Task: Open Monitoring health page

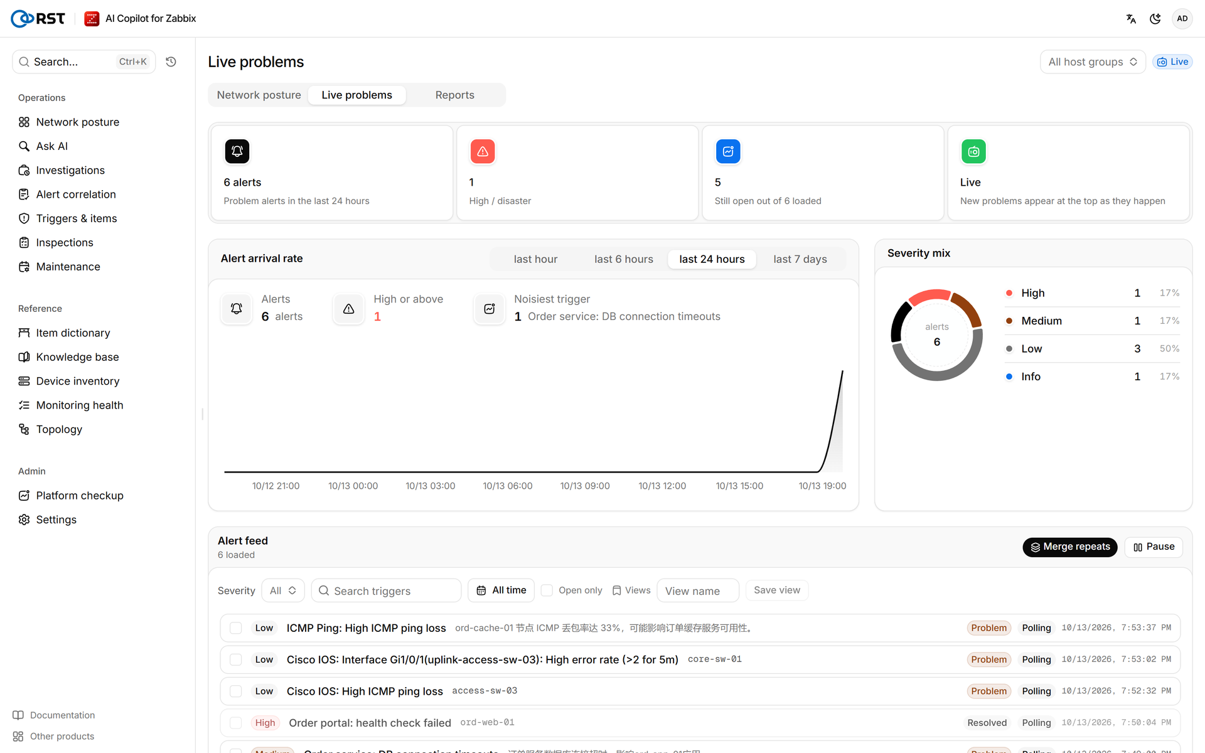Action: click(x=80, y=405)
